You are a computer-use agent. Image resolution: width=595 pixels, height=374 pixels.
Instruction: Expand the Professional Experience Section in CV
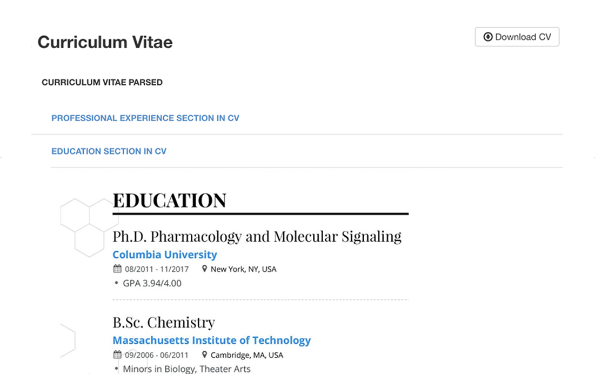(x=145, y=118)
